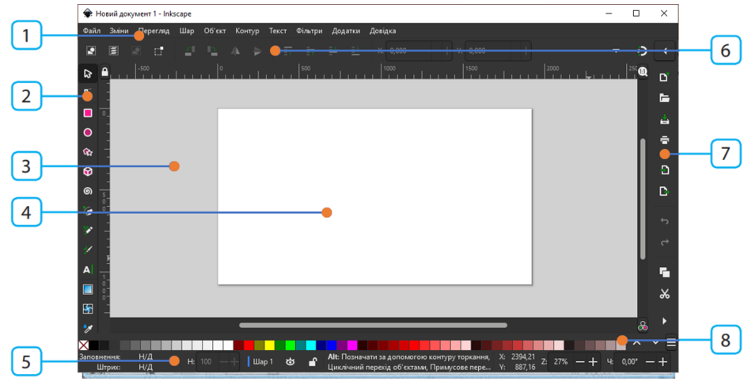Click the Export file icon
The height and width of the screenshot is (389, 744).
pos(664,192)
